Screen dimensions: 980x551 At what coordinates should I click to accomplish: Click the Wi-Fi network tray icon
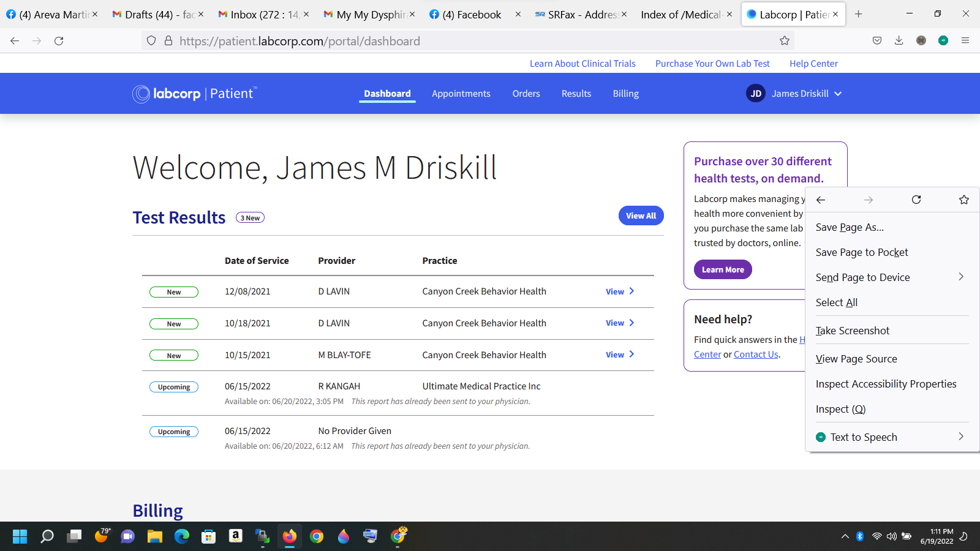pyautogui.click(x=877, y=536)
